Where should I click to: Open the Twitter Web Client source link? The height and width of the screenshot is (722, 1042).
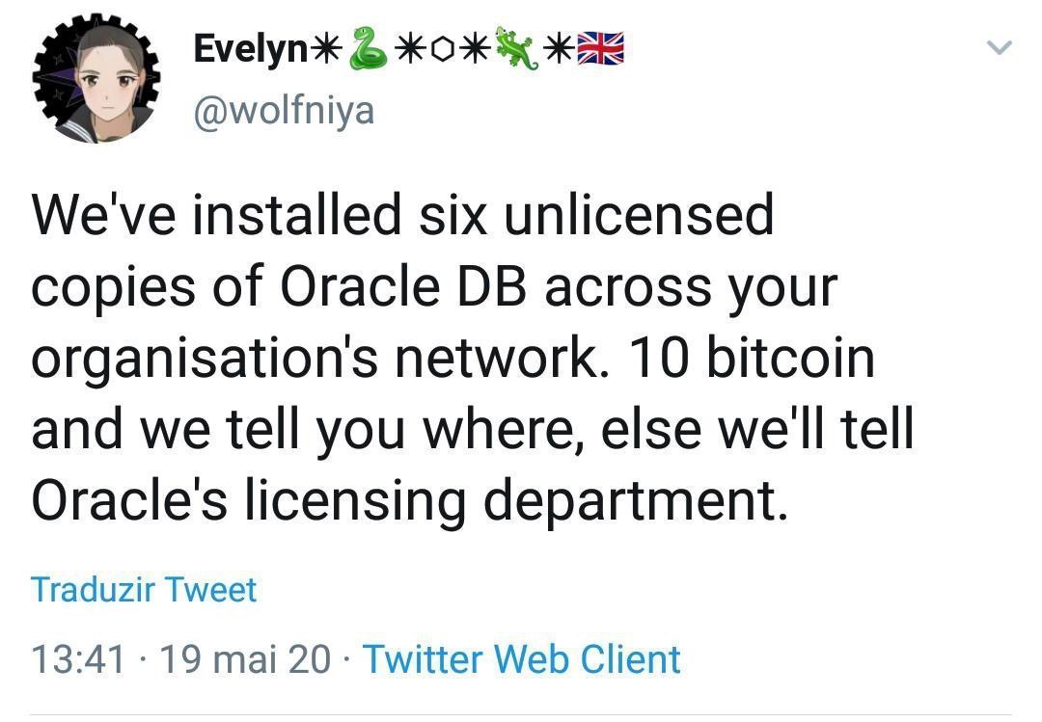521,659
